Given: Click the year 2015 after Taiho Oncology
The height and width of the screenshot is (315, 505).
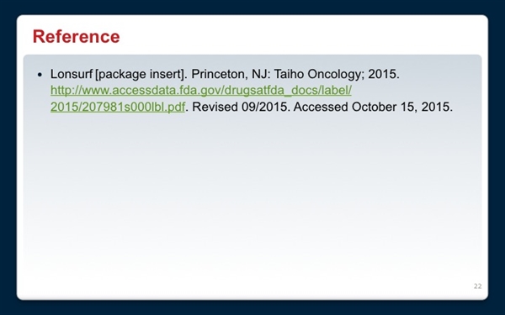Looking at the screenshot, I should pos(383,74).
